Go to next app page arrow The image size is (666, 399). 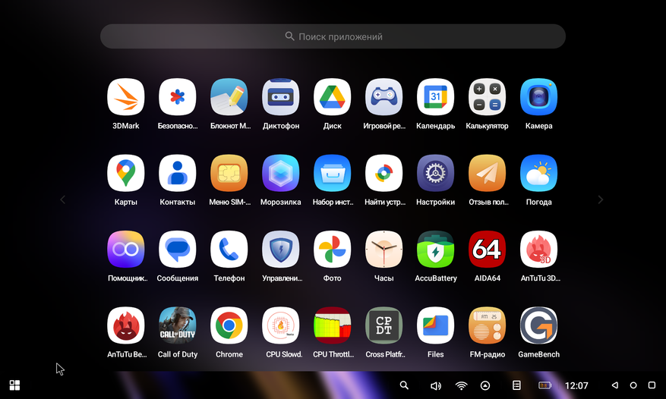click(601, 199)
